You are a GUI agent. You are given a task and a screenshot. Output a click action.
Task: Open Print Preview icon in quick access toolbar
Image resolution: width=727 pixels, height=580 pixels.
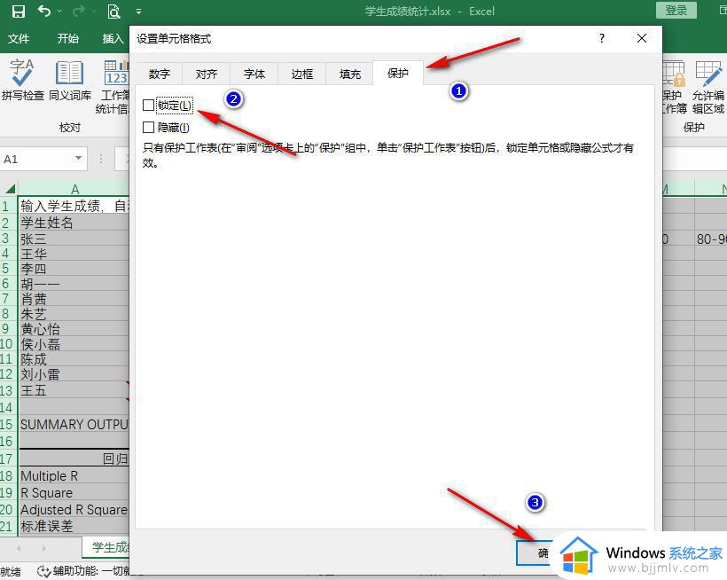113,12
